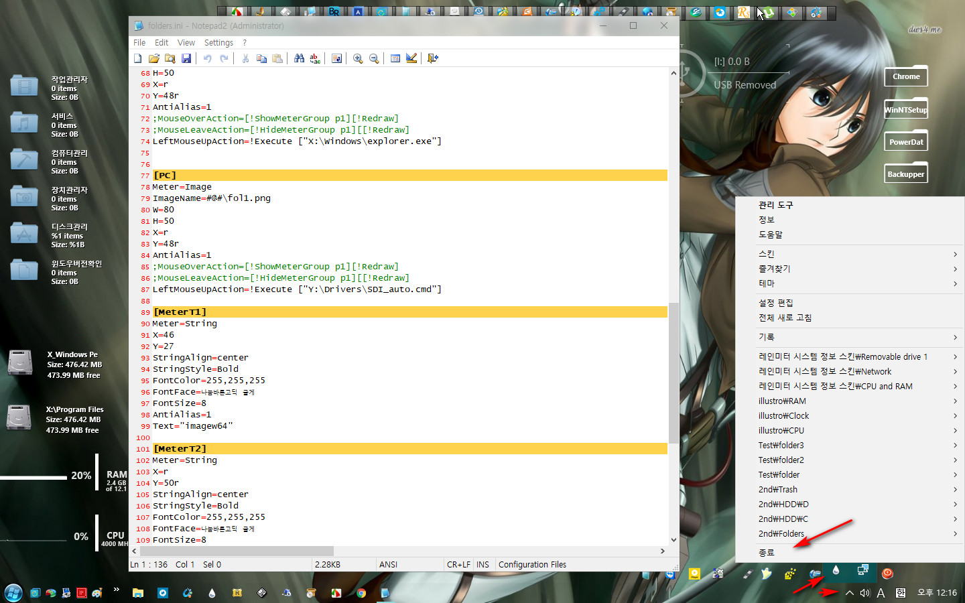Open Find with the binoculars icon
The width and height of the screenshot is (965, 603).
tap(299, 58)
